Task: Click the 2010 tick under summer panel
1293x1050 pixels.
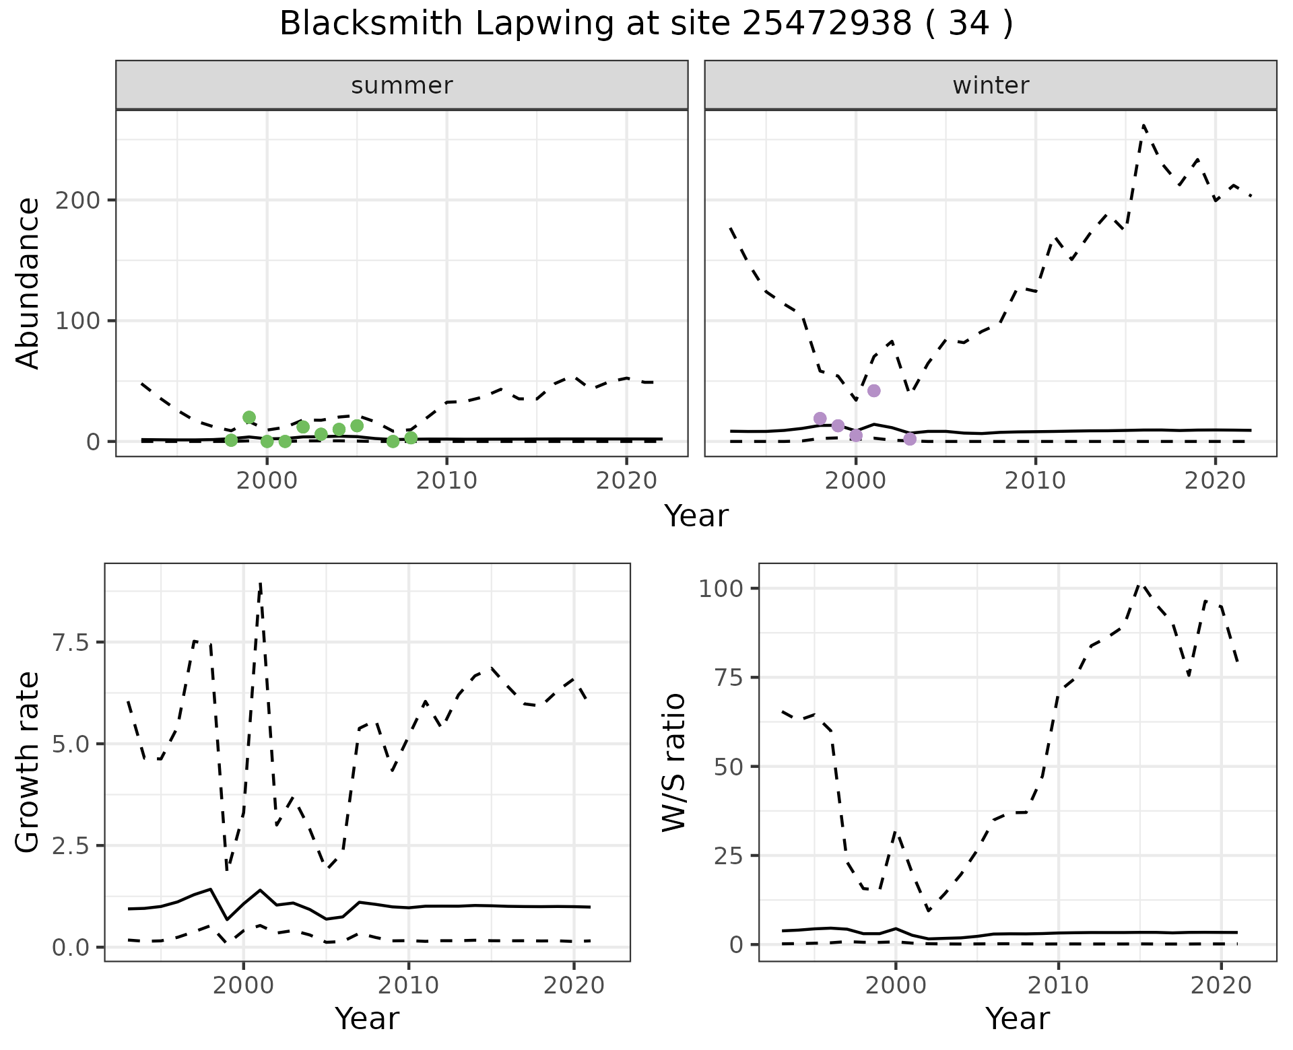Action: click(446, 481)
